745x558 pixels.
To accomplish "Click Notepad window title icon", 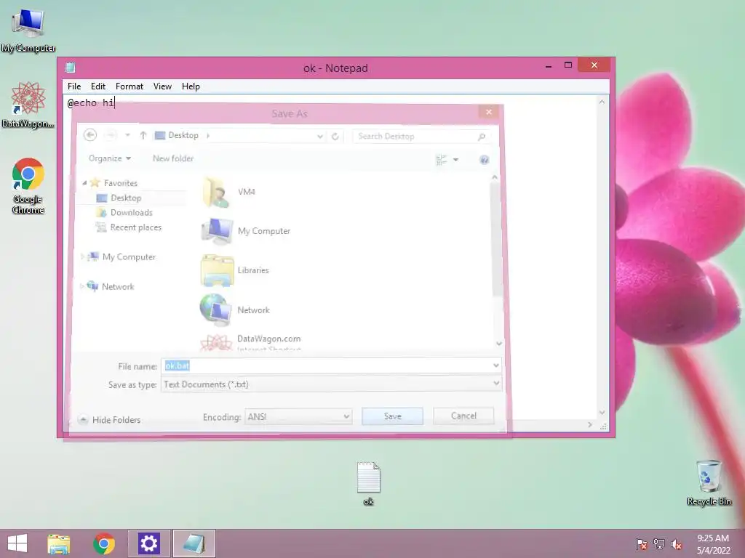I will click(x=71, y=68).
